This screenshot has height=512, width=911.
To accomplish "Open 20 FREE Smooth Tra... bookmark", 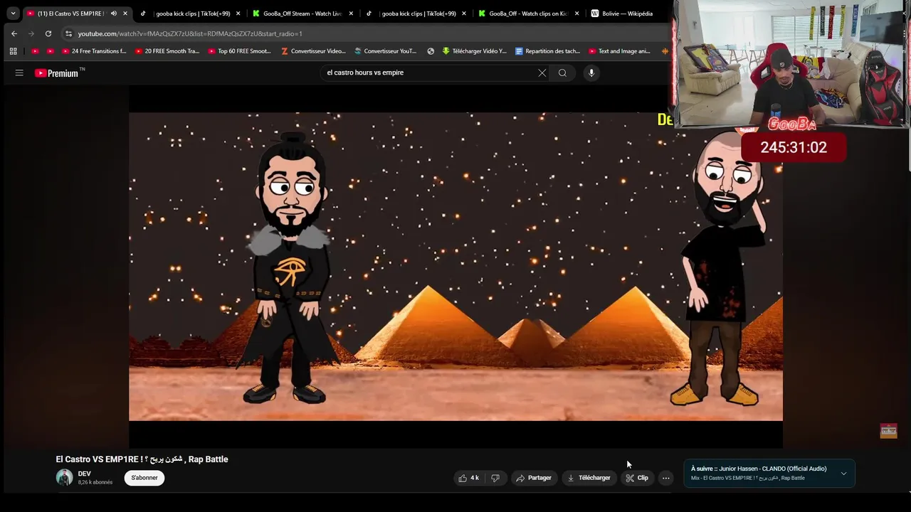I will pyautogui.click(x=167, y=51).
